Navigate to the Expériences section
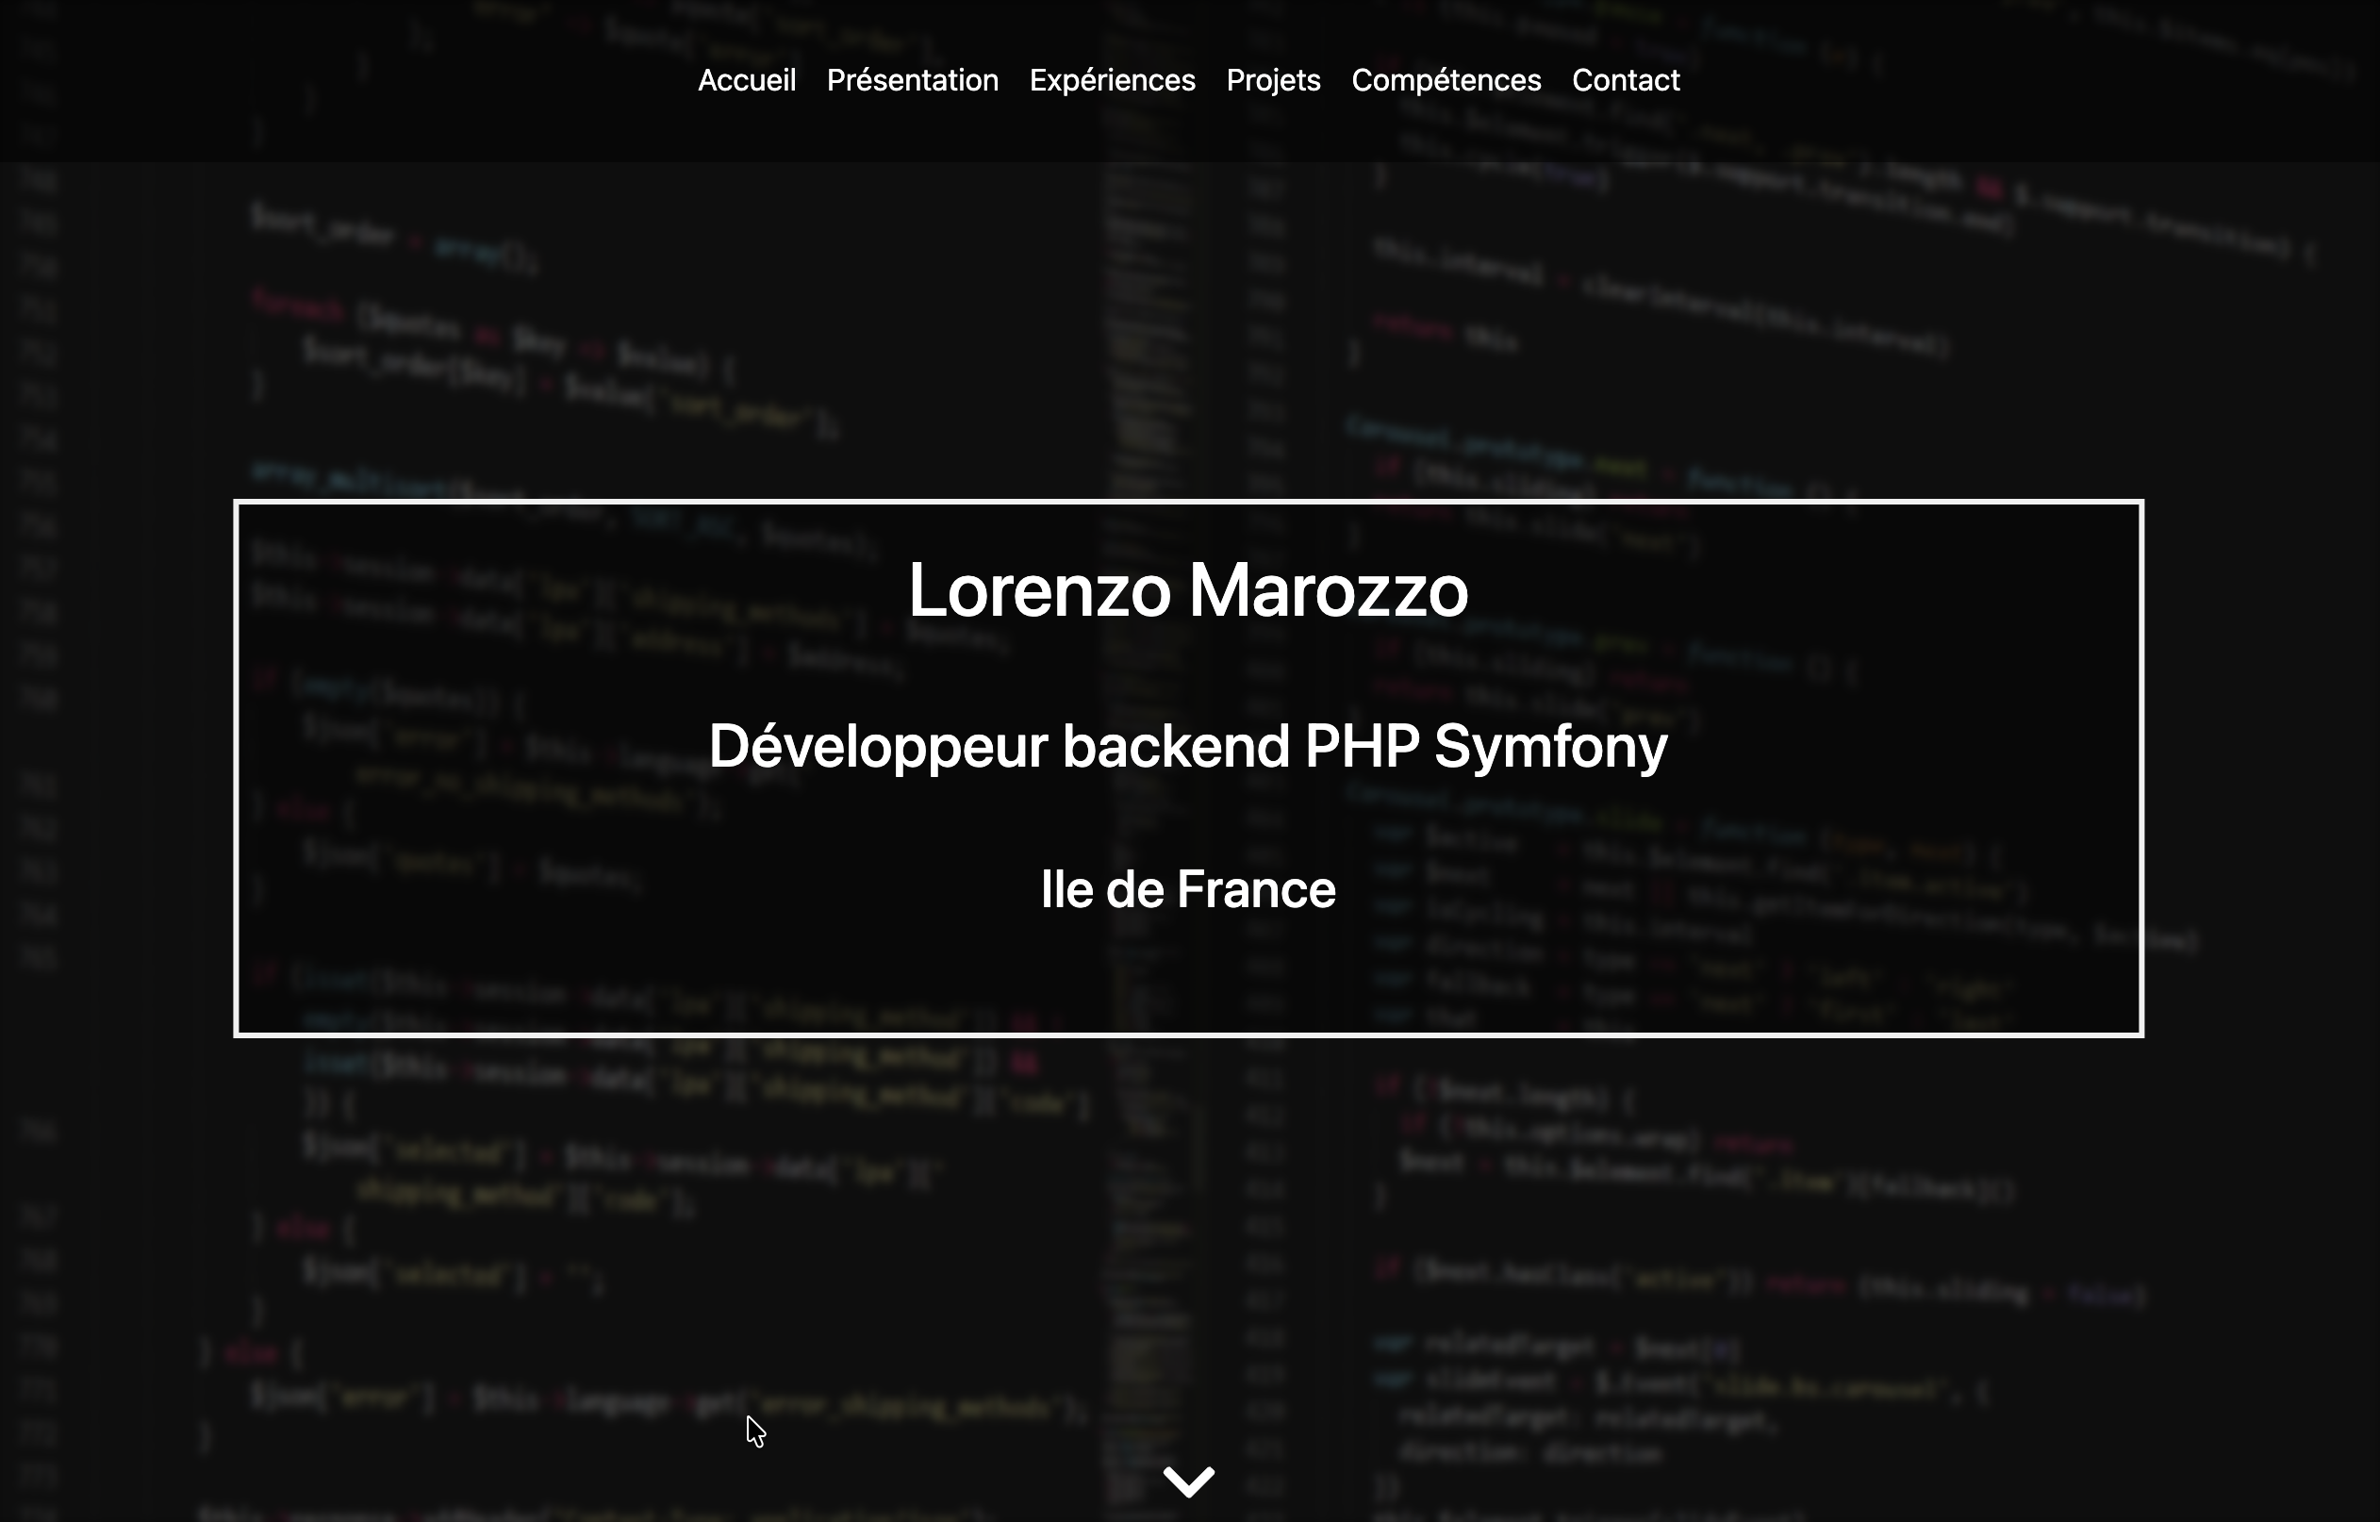Screen dimensions: 2380x1522 (1112, 80)
